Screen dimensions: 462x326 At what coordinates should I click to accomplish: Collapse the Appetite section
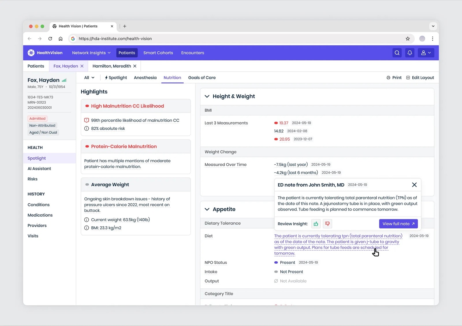pyautogui.click(x=207, y=209)
